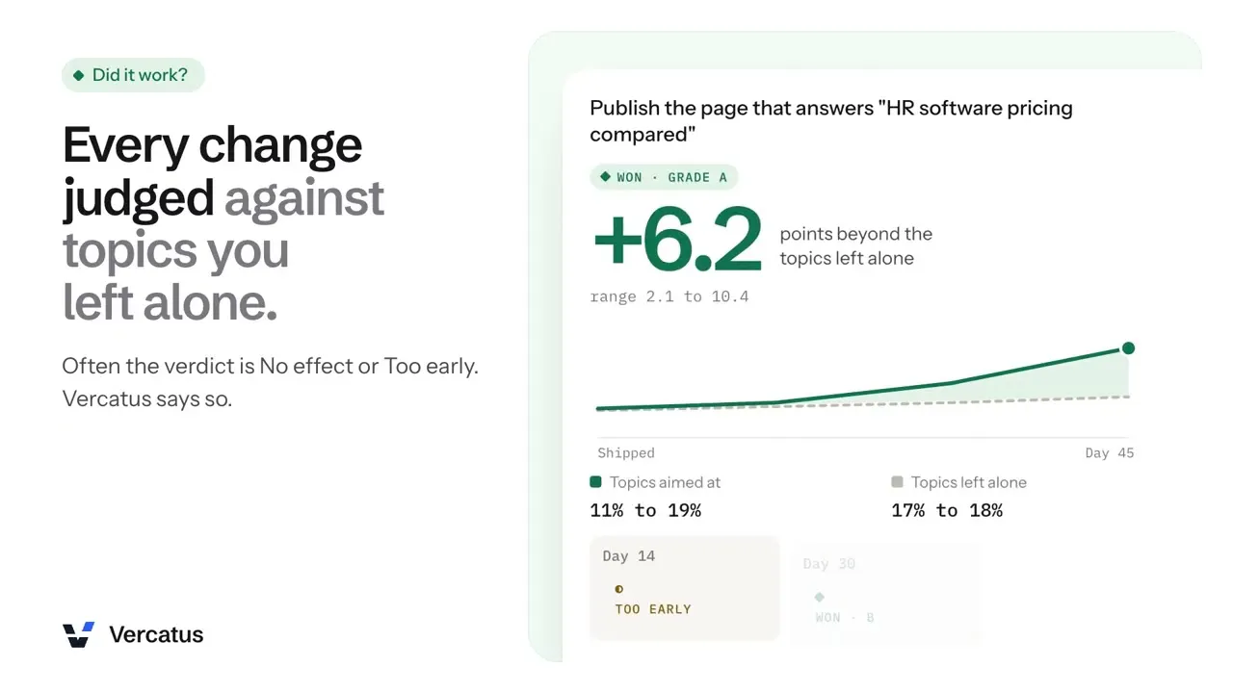The width and height of the screenshot is (1233, 693).
Task: Click the Day 45 axis label
Action: coord(1110,453)
